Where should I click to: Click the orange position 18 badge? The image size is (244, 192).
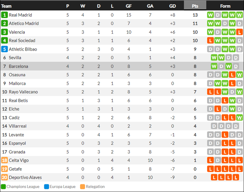point(5,160)
